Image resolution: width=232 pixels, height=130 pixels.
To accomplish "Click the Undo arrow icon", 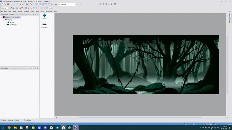I will coord(20,4).
